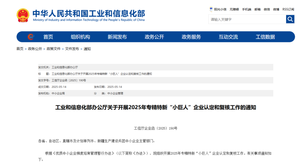Screen dimensions: 307x165
Task: Click the 邮箱 mailbox link
Action: 257,9
